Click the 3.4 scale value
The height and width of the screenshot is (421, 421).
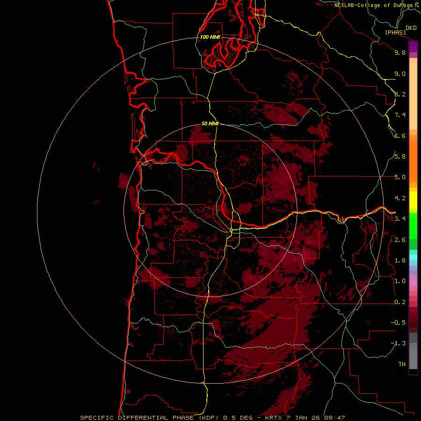pyautogui.click(x=400, y=219)
